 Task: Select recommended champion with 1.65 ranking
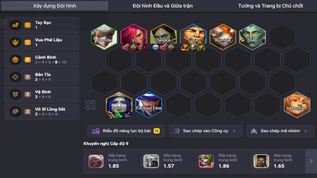pyautogui.click(x=261, y=161)
